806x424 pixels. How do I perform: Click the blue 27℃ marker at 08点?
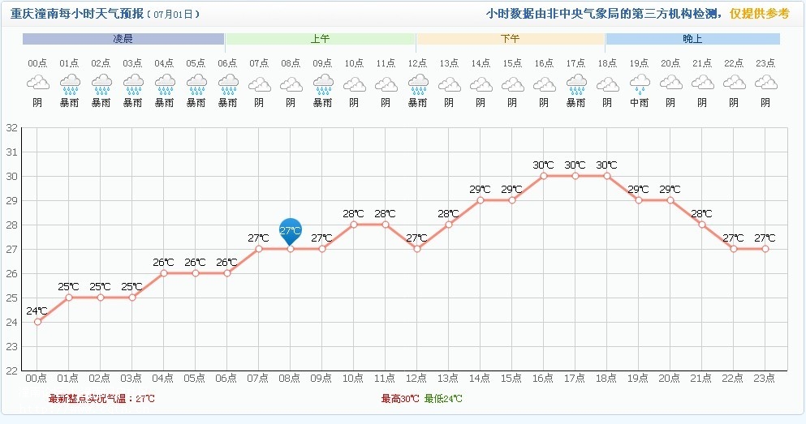[x=291, y=232]
